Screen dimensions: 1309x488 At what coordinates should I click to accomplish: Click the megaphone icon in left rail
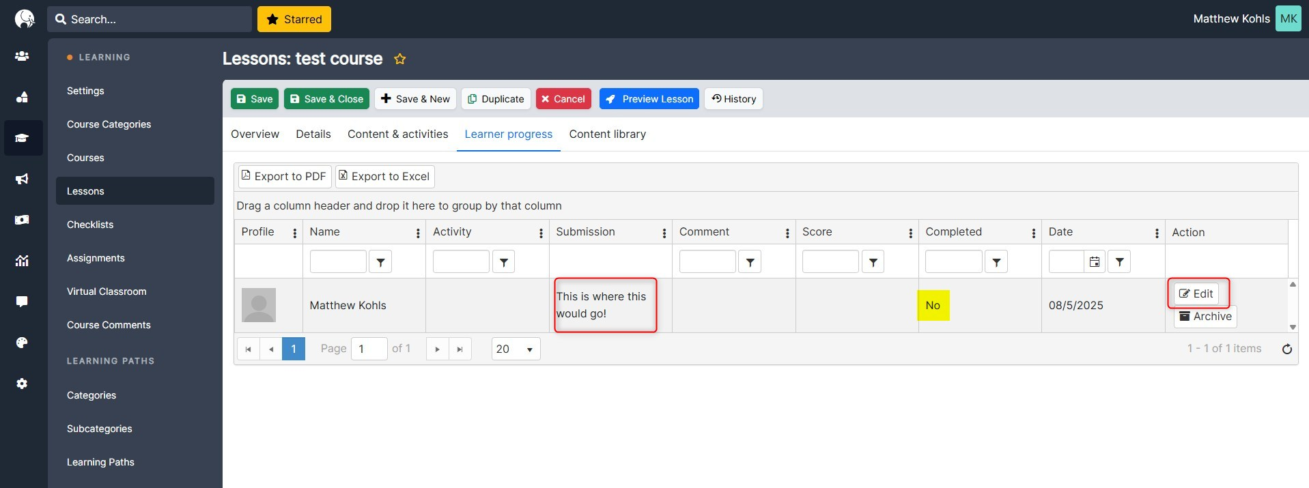22,179
